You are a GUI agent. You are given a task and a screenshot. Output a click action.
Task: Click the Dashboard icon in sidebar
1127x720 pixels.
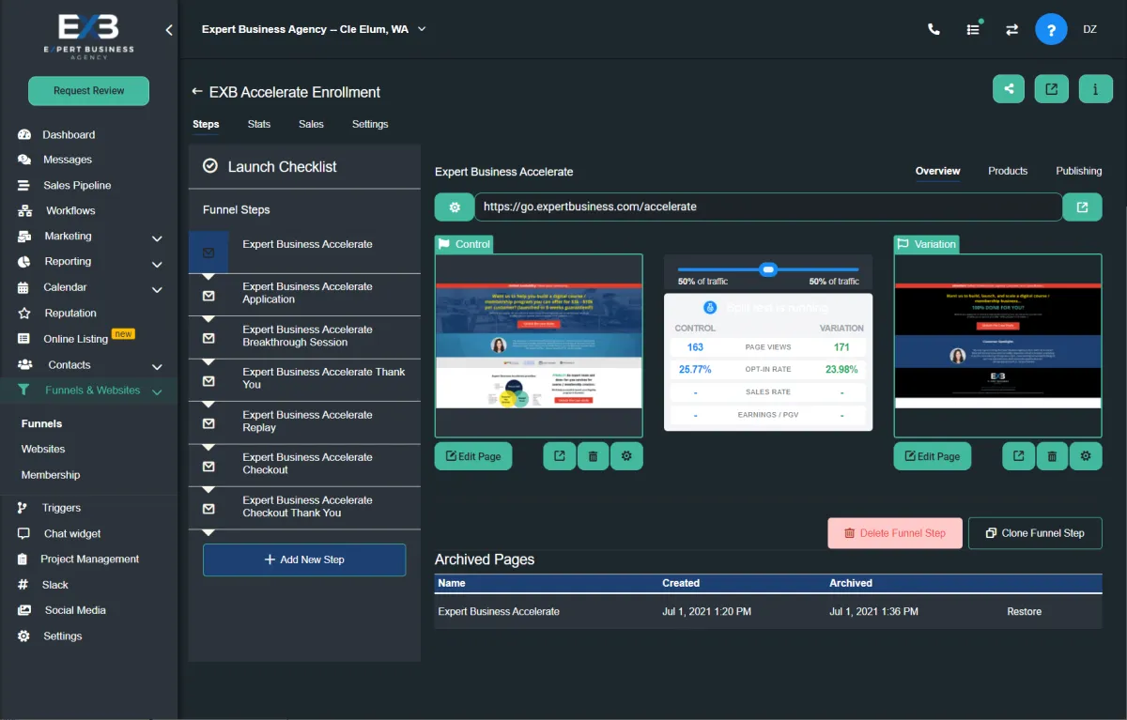(24, 134)
